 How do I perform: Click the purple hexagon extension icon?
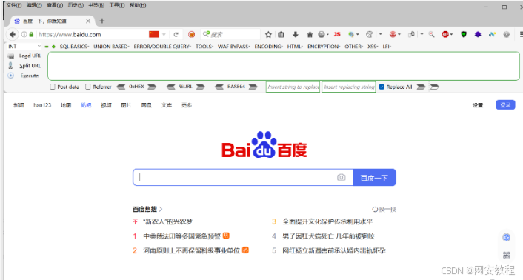click(478, 34)
